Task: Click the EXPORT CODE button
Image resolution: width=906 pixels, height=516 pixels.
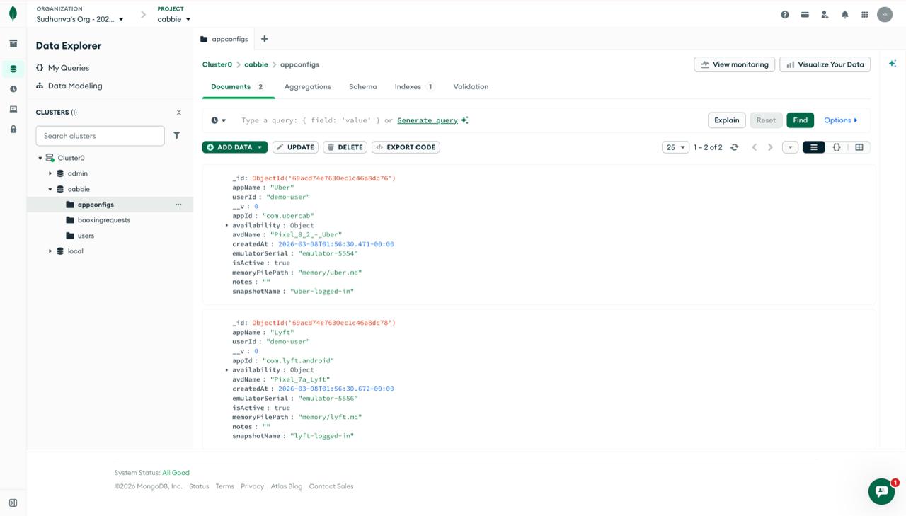Action: tap(406, 147)
